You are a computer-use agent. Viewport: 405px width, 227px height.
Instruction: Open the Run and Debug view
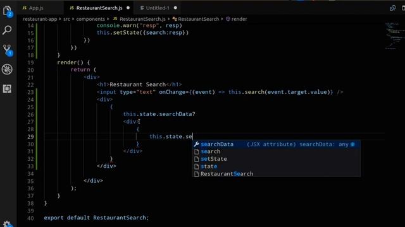[7, 69]
